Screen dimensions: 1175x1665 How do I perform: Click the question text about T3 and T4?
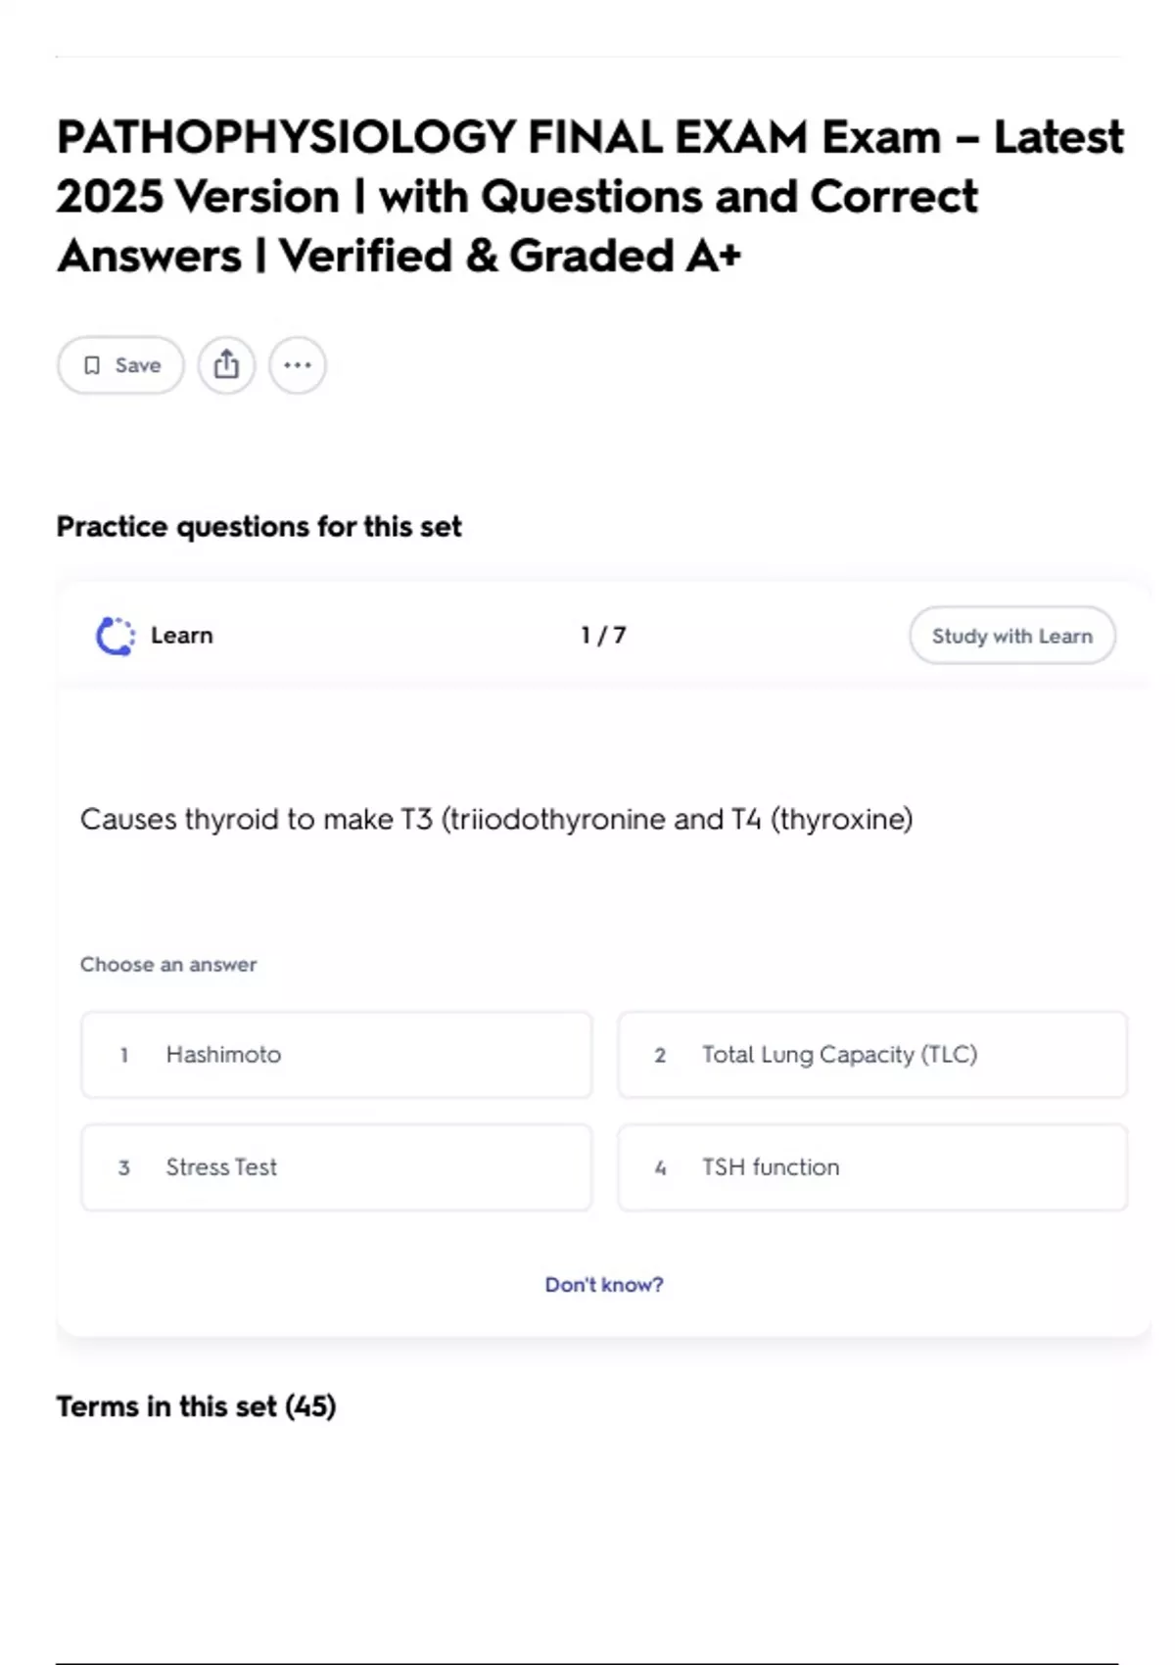(496, 819)
